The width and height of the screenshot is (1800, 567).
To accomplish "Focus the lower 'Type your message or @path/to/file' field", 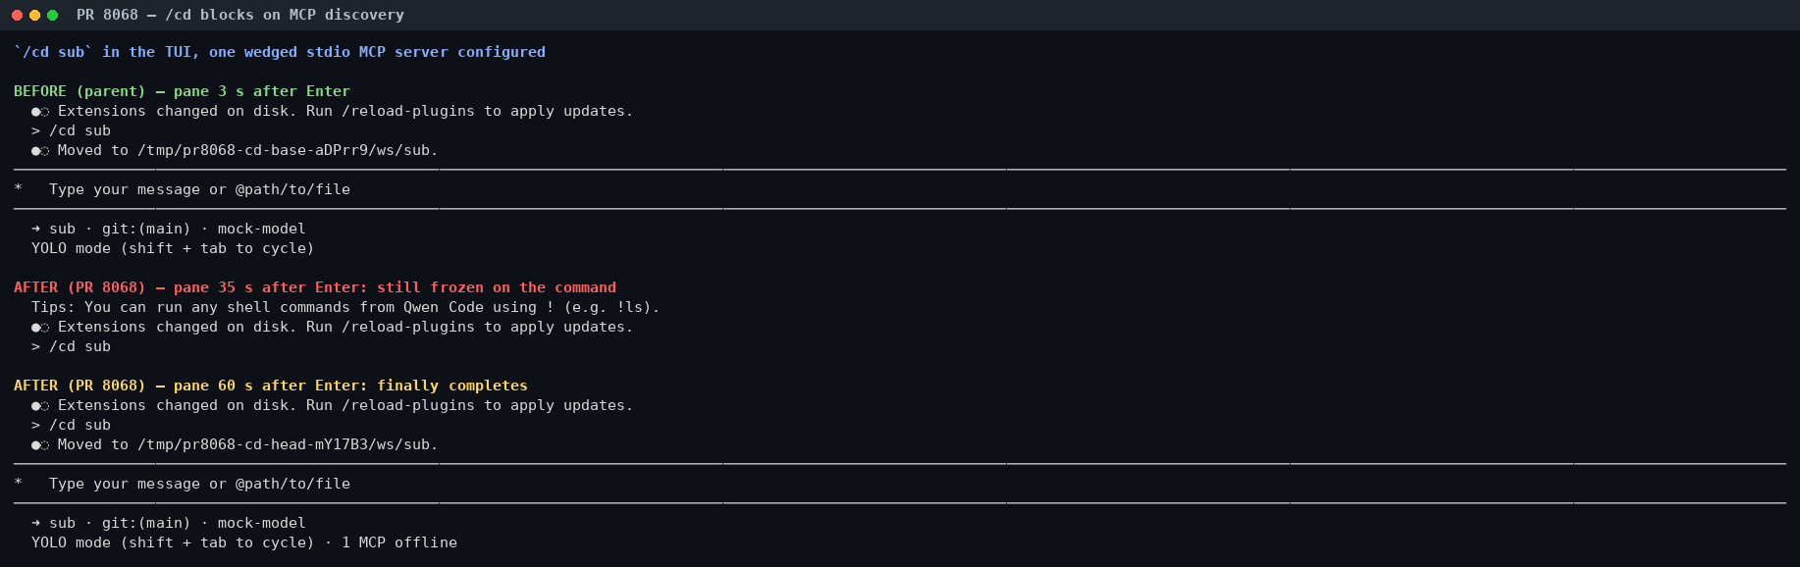I will click(900, 484).
